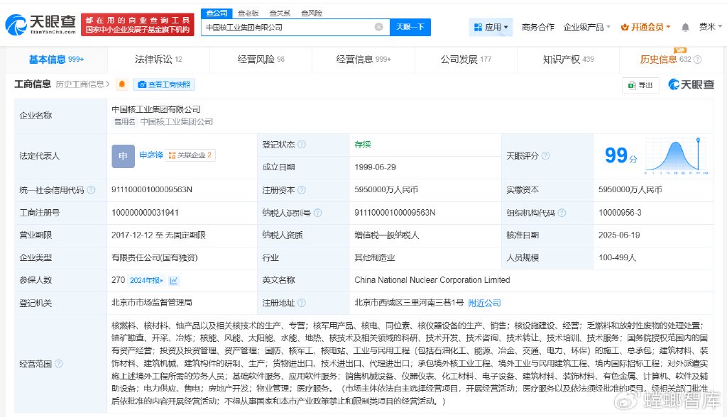Click the organization code 10000956-3

pos(620,213)
